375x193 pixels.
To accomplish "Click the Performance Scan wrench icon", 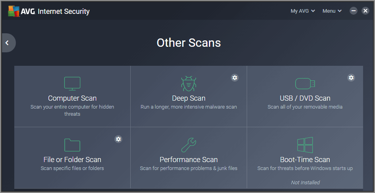I will pyautogui.click(x=189, y=145).
